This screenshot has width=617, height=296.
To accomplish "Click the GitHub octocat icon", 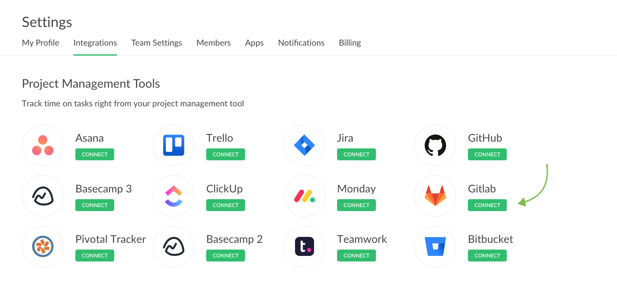I will (435, 146).
